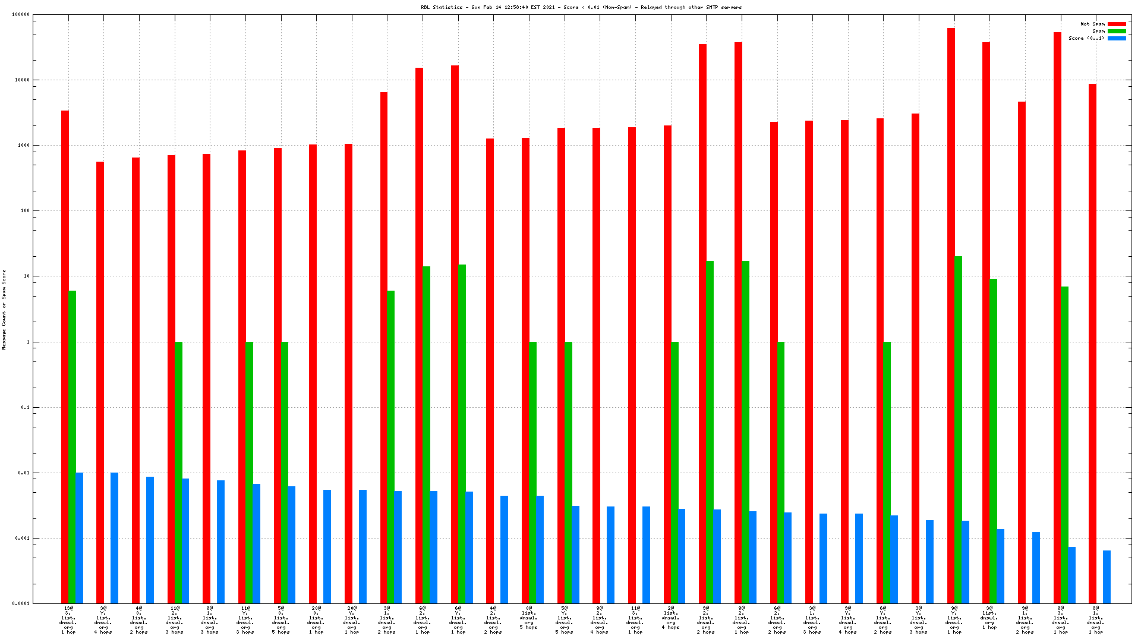Image resolution: width=1141 pixels, height=642 pixels.
Task: Click the '11@ 3. list.dnswl.org 1 hop' x-axis label
Action: (635, 620)
